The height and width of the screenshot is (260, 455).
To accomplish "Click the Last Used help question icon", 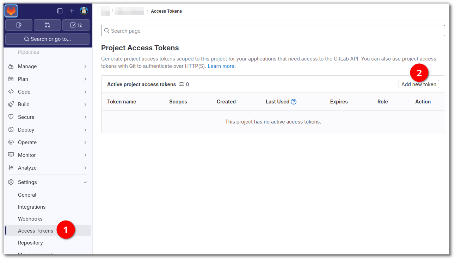I will click(x=294, y=102).
